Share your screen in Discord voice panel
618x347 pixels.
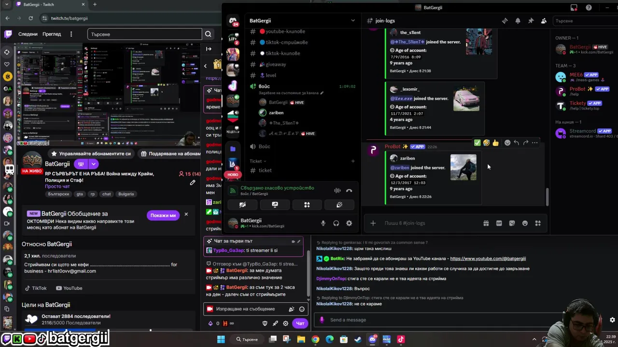pos(275,205)
